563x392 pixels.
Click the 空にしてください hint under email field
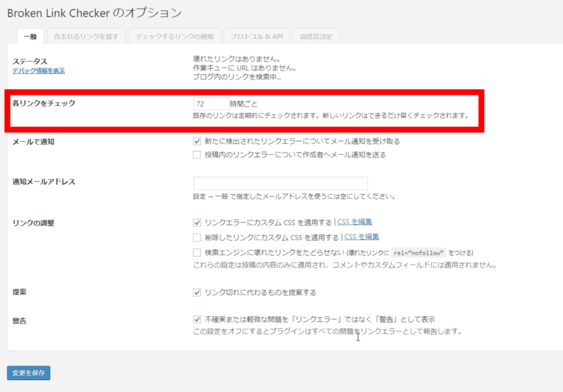(295, 196)
